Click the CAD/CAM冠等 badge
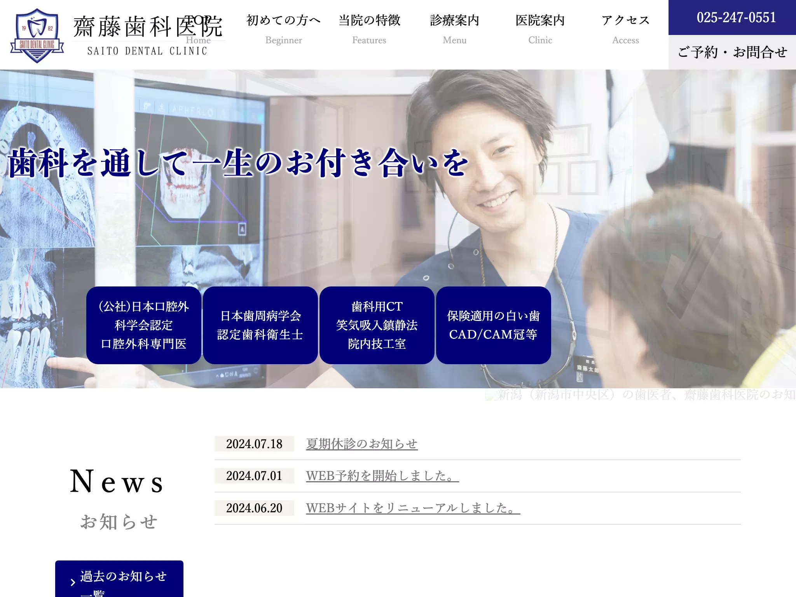Viewport: 796px width, 597px height. click(494, 325)
